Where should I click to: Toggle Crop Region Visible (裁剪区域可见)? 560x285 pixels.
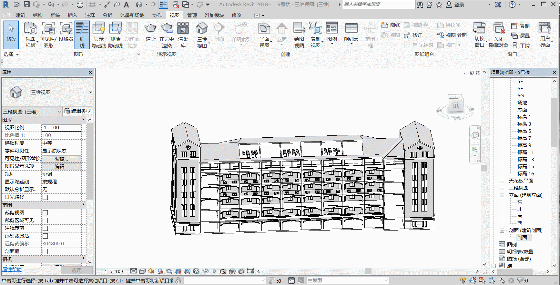[x=45, y=221]
